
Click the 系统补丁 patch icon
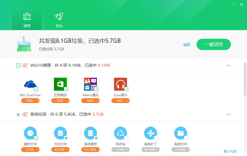151,133
